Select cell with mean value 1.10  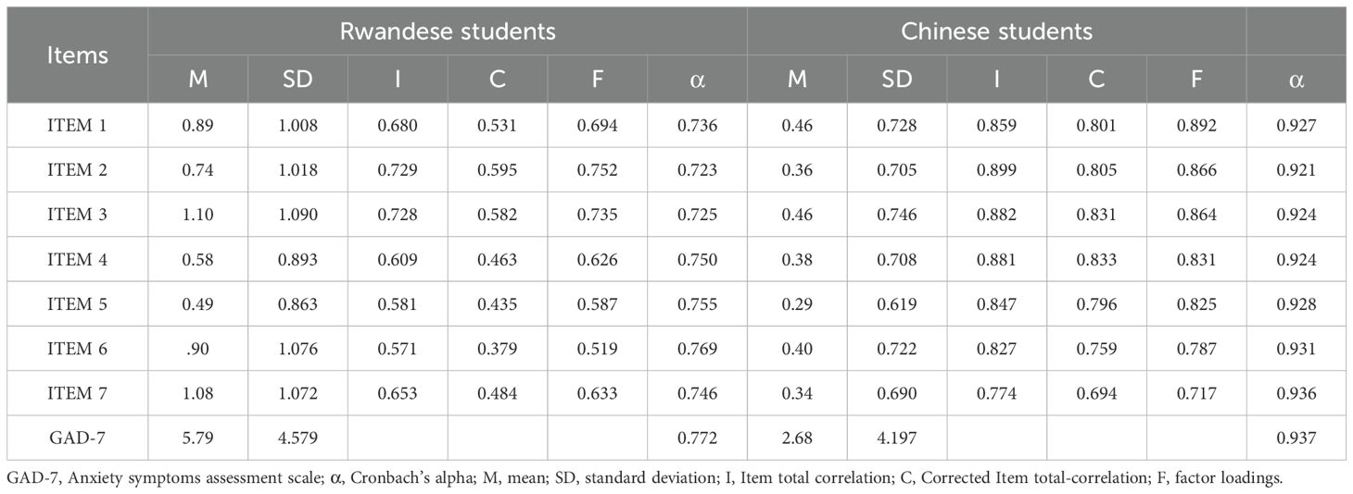198,215
